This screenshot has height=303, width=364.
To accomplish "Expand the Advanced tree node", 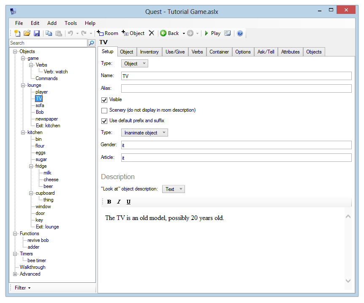I will coord(15,274).
